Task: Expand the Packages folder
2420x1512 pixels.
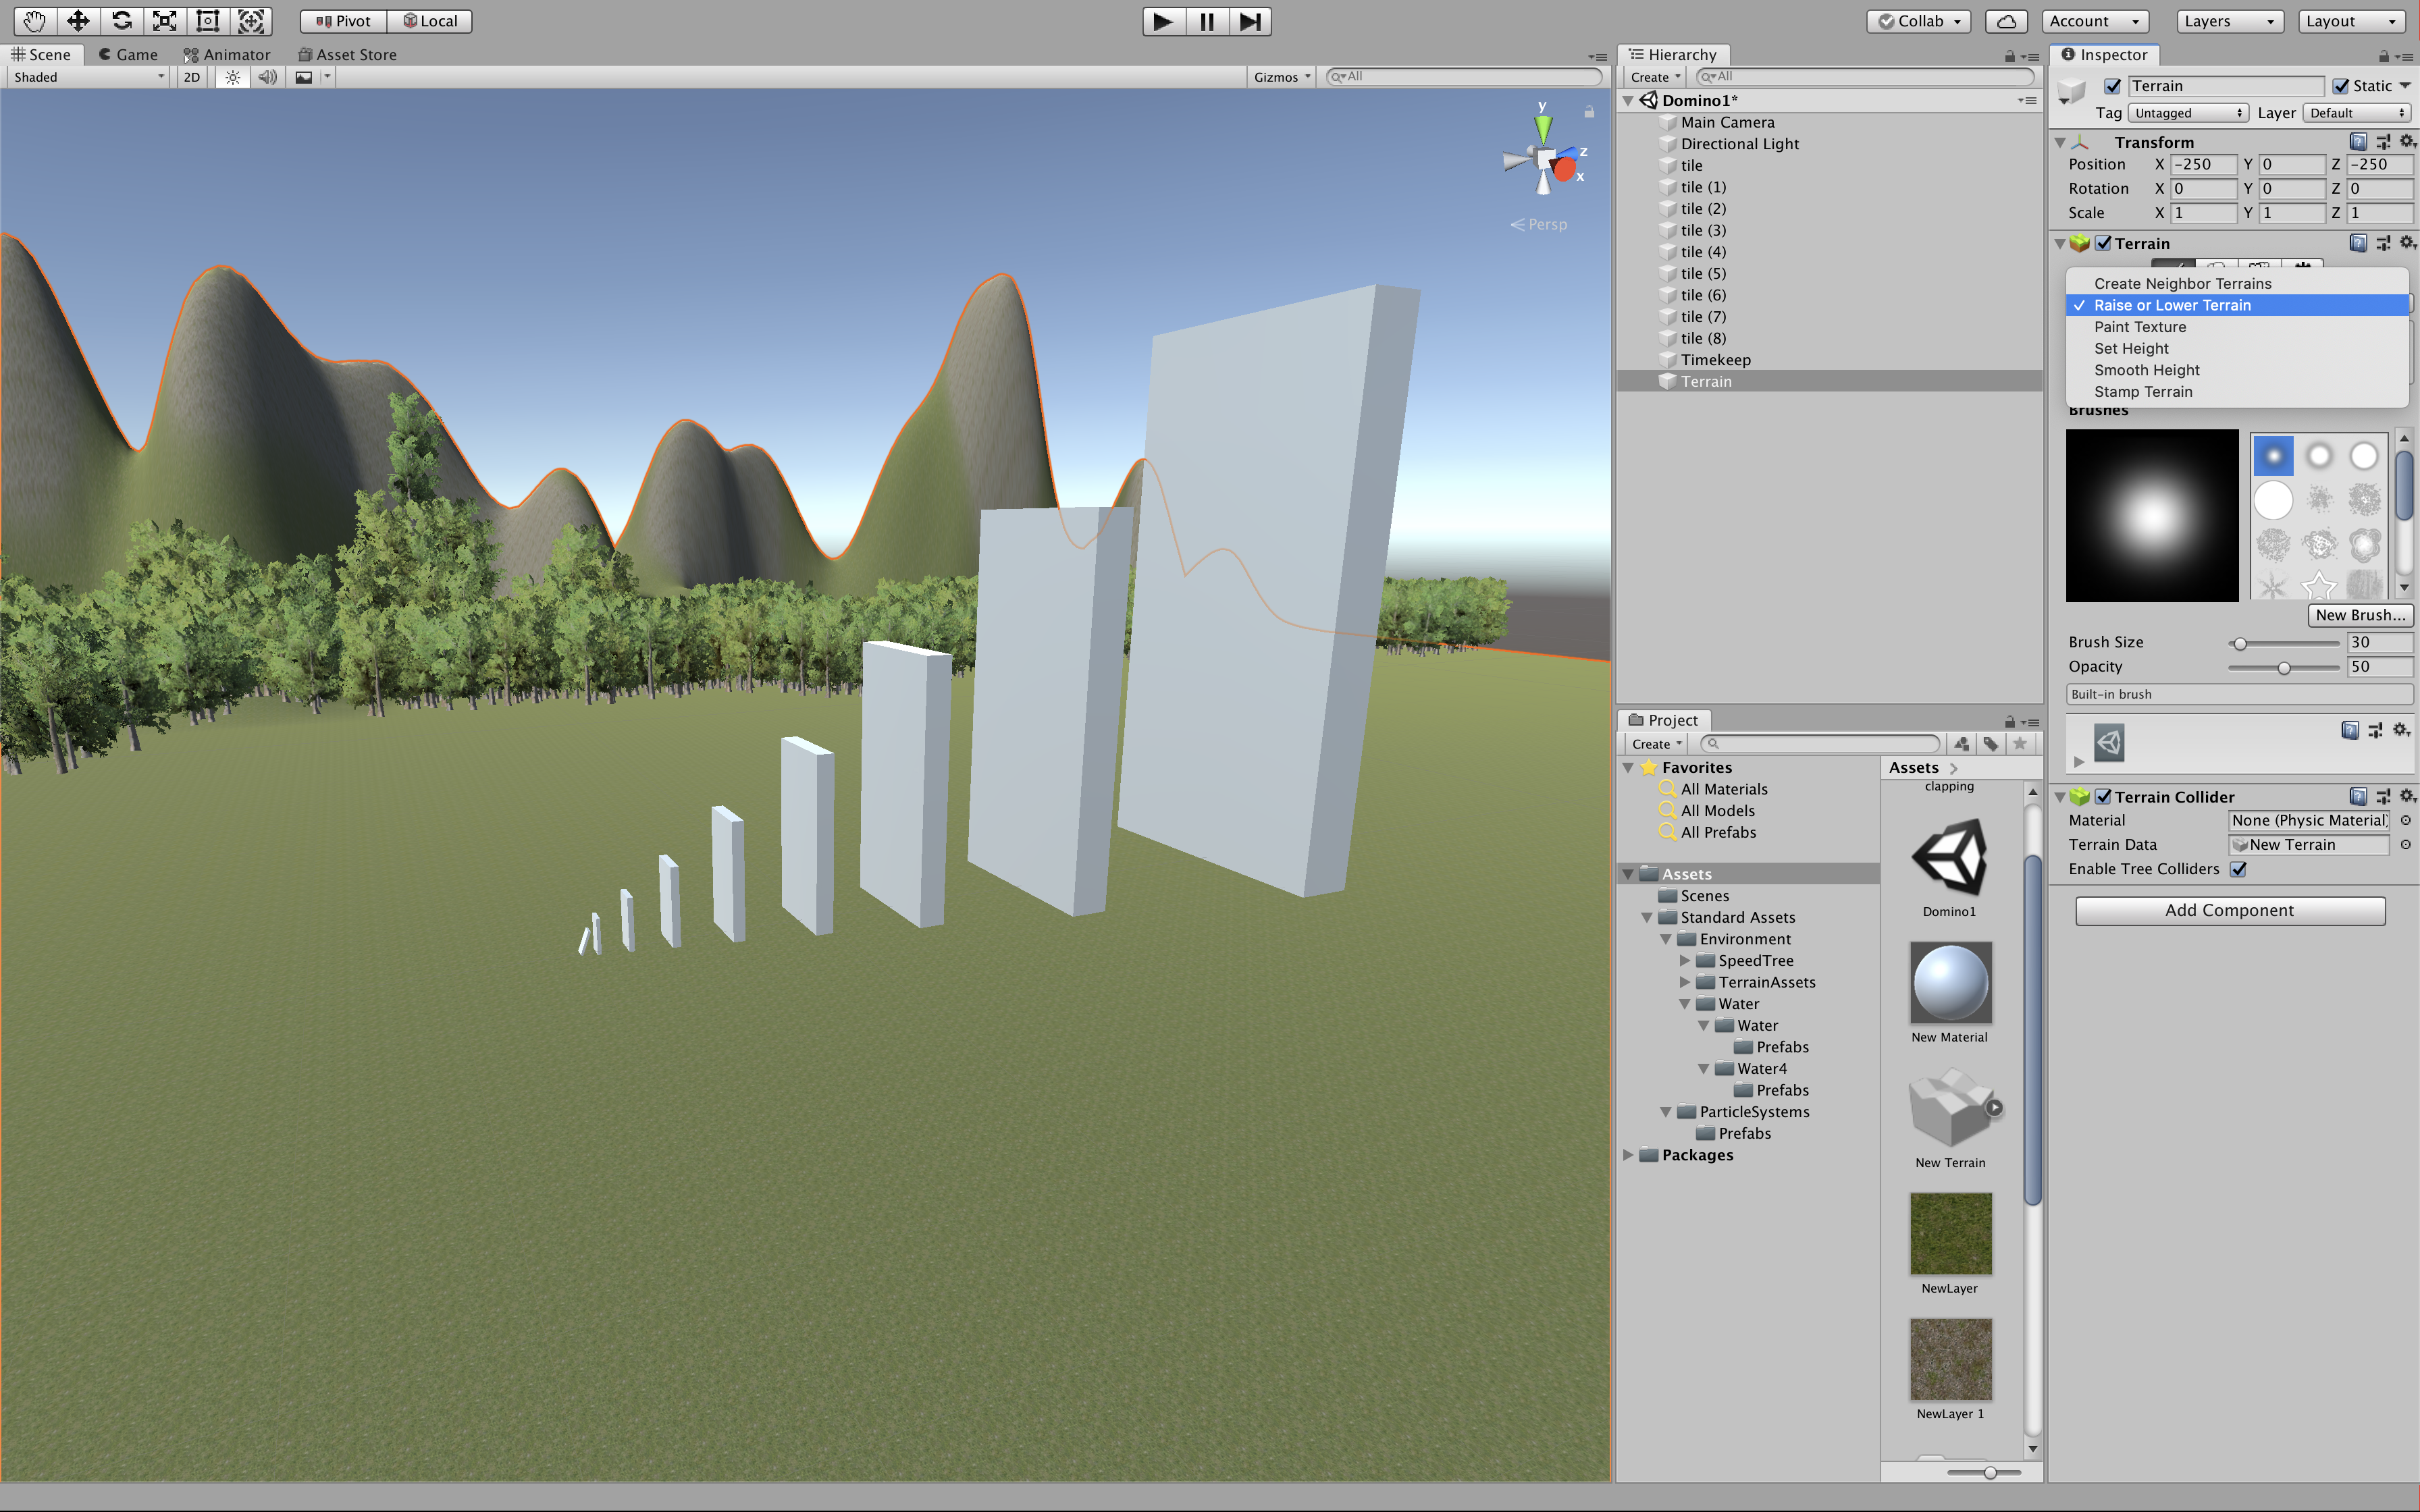Action: tap(1629, 1155)
